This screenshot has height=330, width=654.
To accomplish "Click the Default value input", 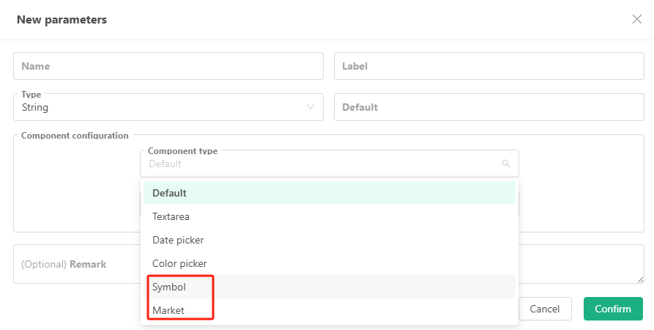I will 488,107.
